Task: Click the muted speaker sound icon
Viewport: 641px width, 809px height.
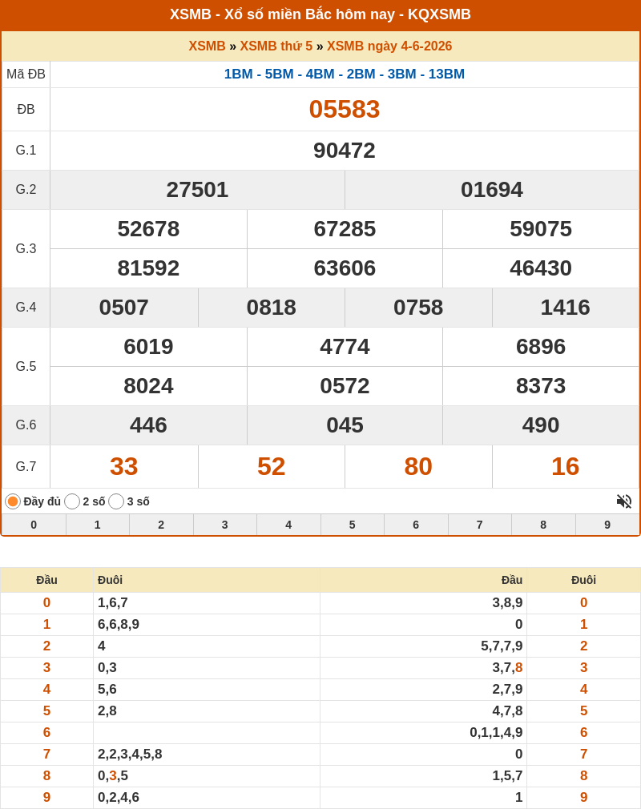Action: pos(624,501)
